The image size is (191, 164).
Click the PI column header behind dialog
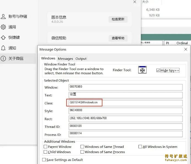(x=167, y=43)
